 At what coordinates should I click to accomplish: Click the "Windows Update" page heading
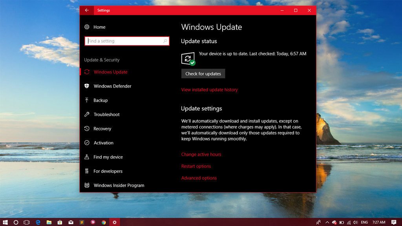coord(212,27)
